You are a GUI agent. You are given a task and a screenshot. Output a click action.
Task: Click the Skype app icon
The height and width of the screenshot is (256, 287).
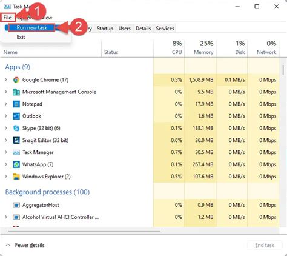coord(16,128)
